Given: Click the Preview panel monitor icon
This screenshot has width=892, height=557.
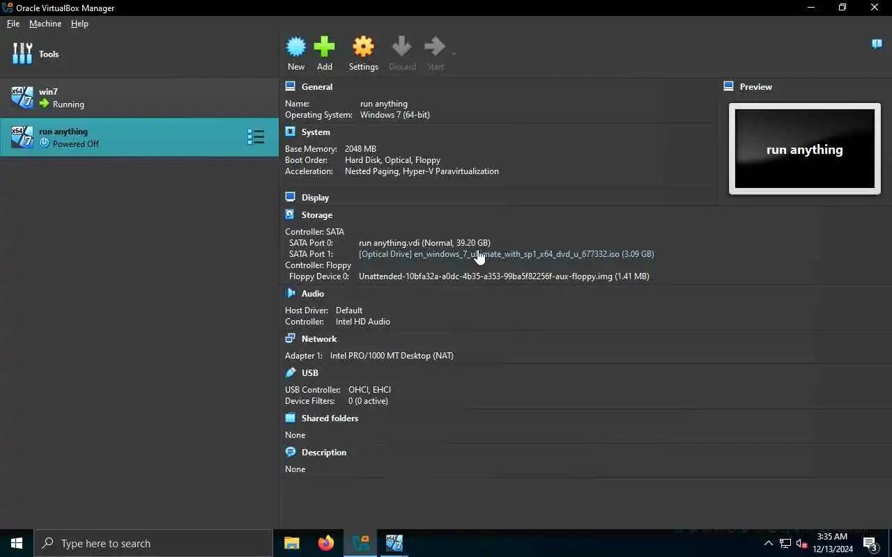Looking at the screenshot, I should [729, 86].
